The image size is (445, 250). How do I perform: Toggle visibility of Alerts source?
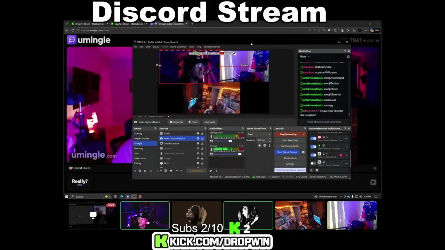[198, 163]
